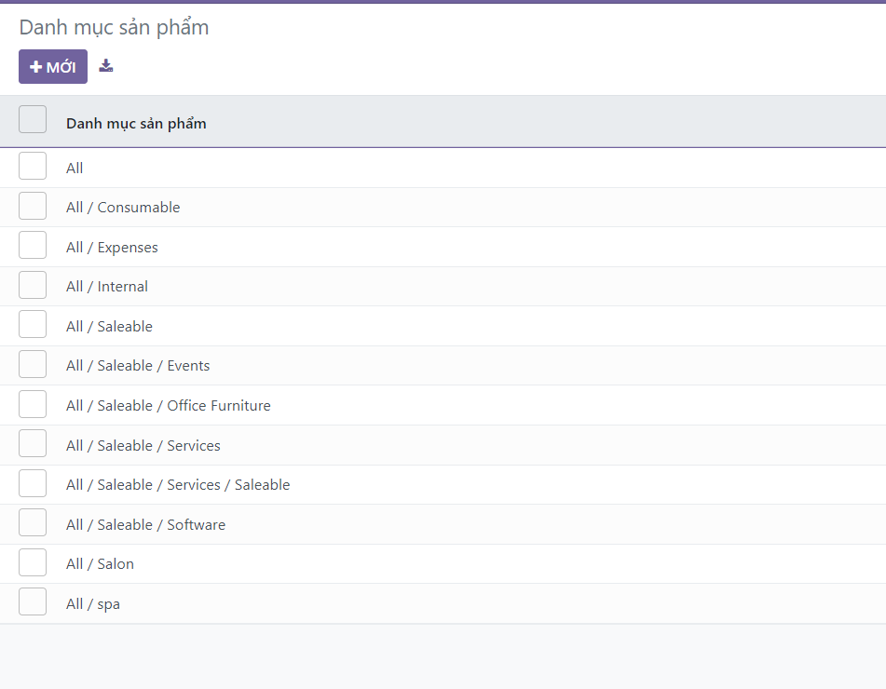Toggle the select-all checkbox in header
The width and height of the screenshot is (886, 689).
(33, 120)
